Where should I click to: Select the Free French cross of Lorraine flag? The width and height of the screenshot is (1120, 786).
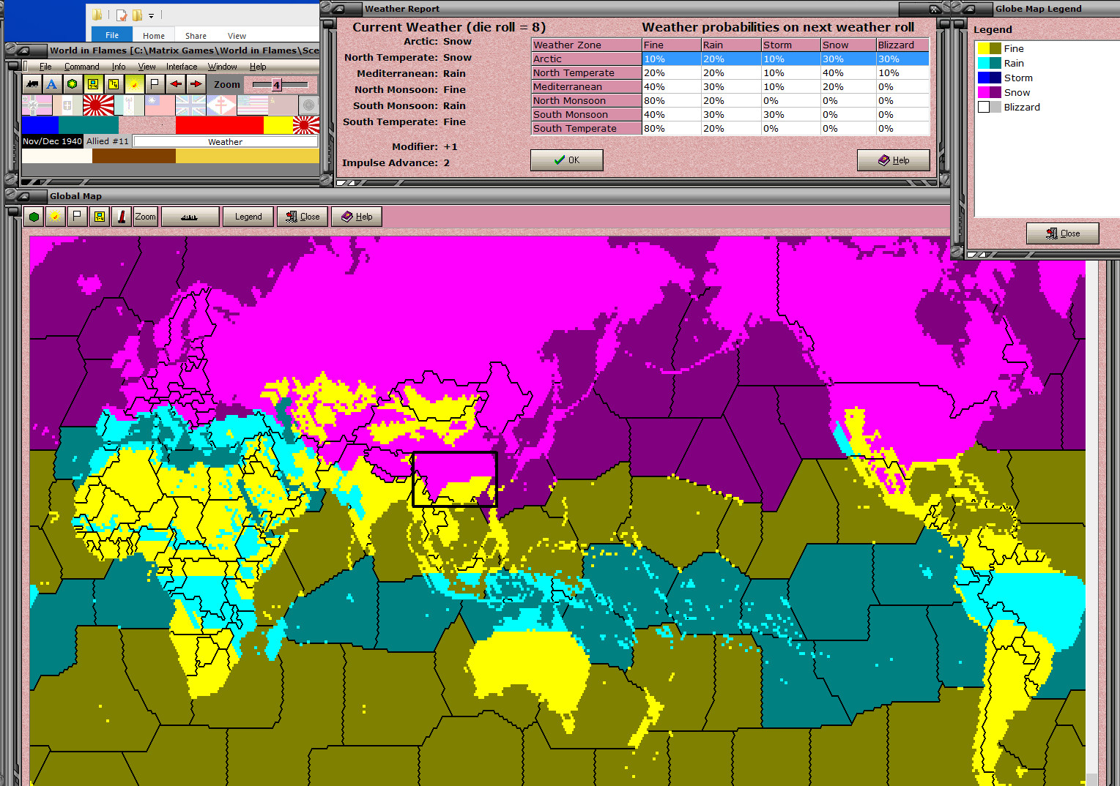coord(221,105)
